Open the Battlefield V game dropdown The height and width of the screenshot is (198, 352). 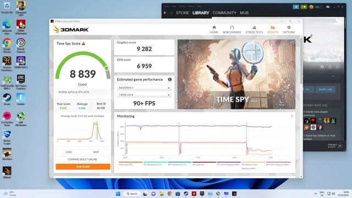tap(144, 88)
